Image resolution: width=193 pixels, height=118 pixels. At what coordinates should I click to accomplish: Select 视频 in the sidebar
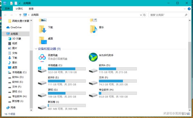(14, 43)
